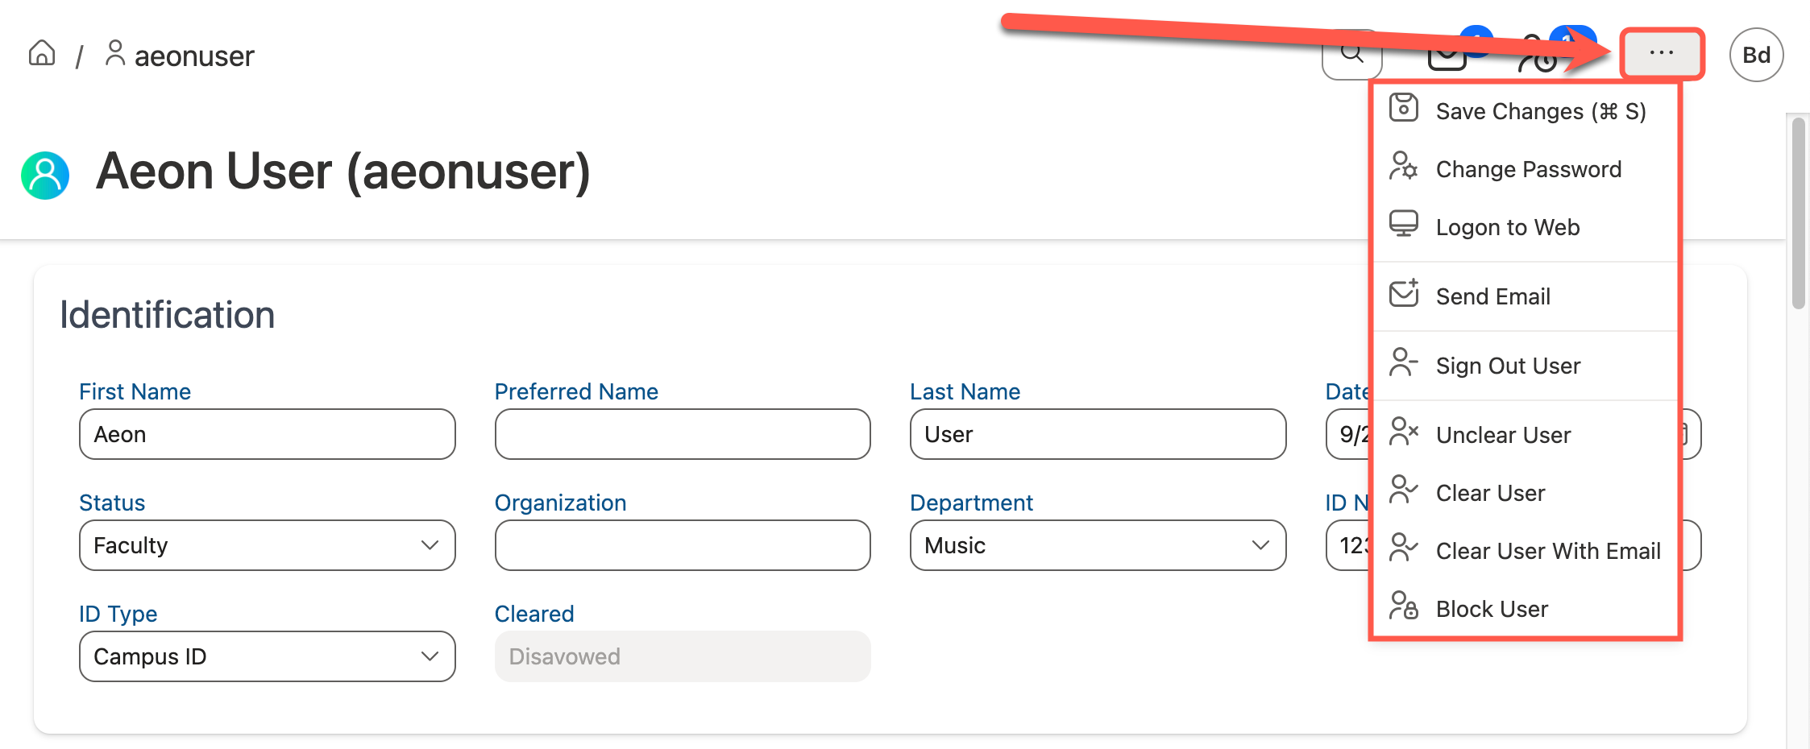Click the user activity clock icon
The image size is (1810, 749).
(x=1539, y=58)
